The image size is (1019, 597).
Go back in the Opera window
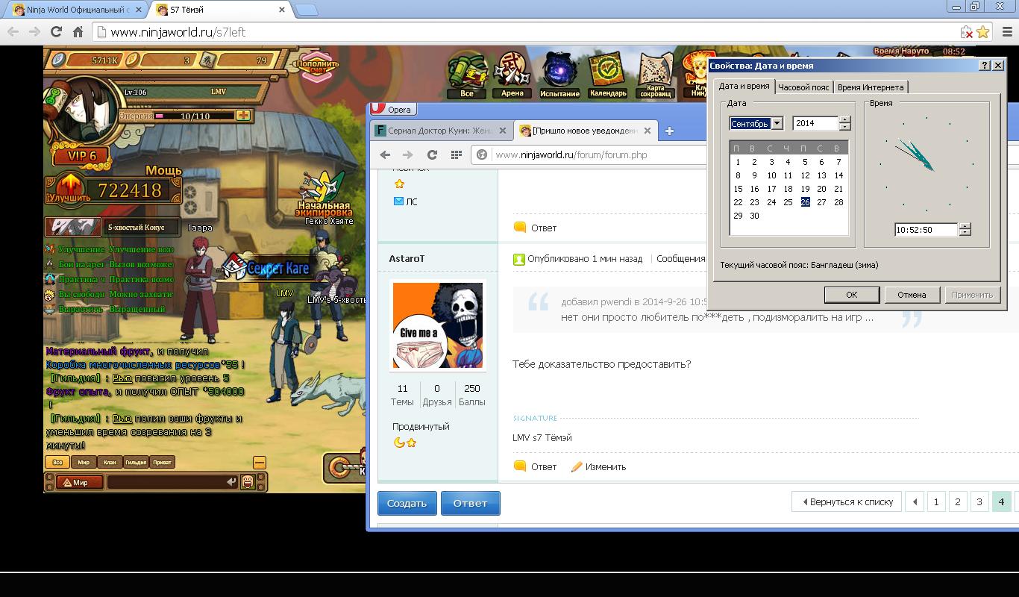(385, 154)
